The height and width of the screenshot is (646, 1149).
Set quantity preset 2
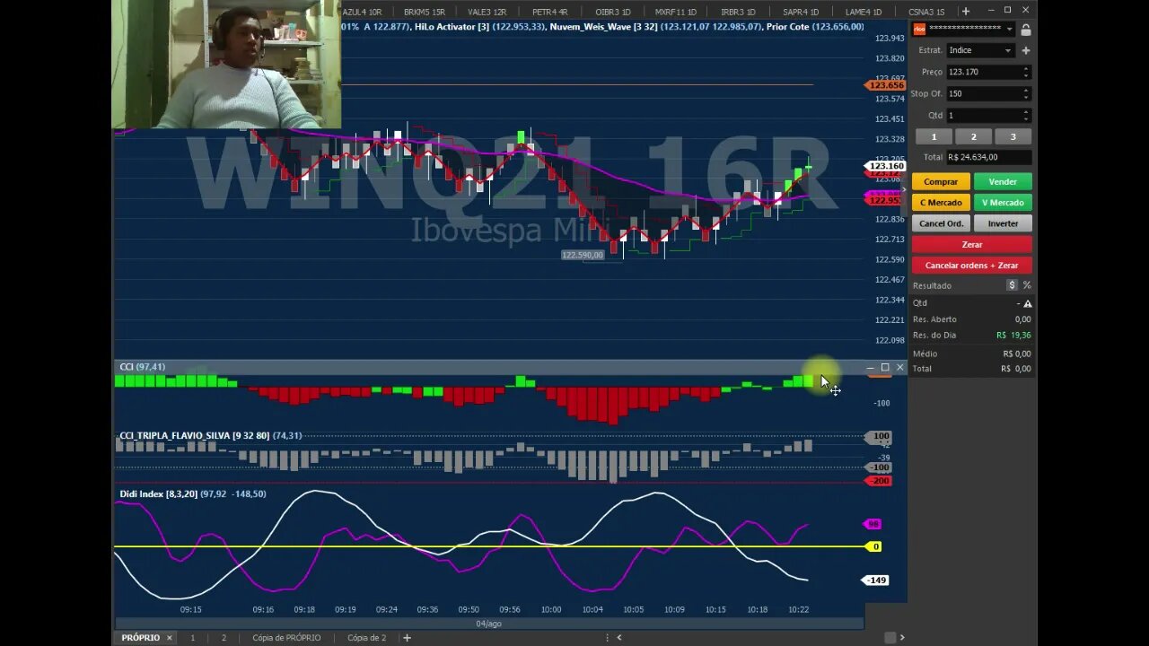(x=973, y=136)
